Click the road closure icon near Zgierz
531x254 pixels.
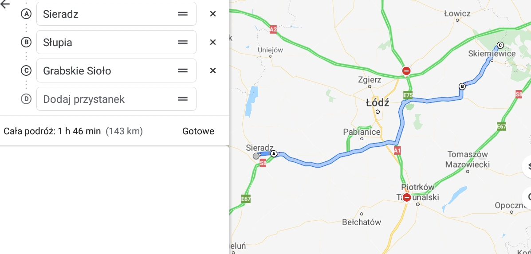(406, 71)
